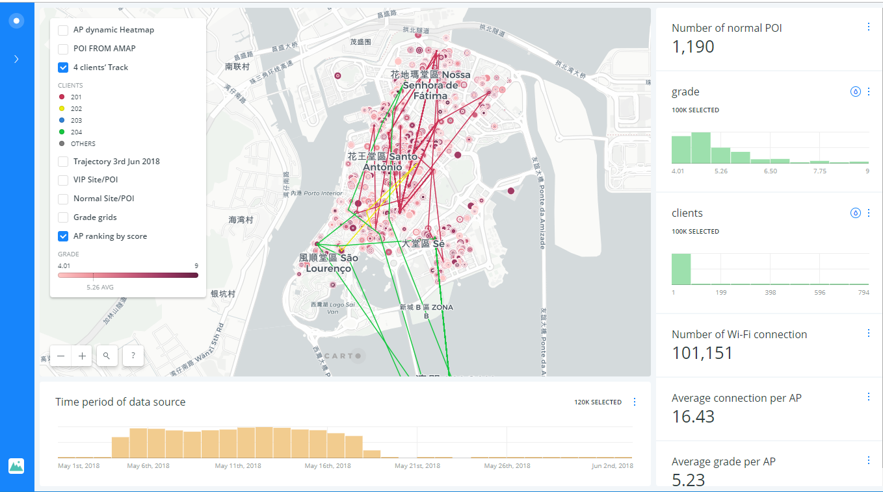This screenshot has height=492, width=883.
Task: Click the 16.43 average connection value
Action: click(693, 417)
